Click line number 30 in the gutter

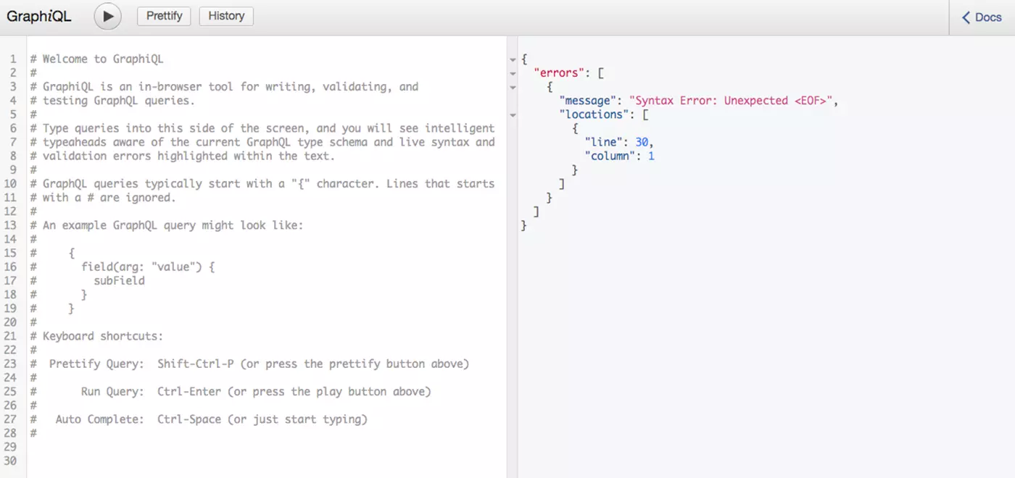[10, 461]
